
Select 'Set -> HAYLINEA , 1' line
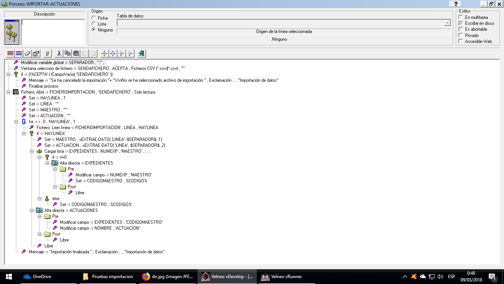coord(47,98)
